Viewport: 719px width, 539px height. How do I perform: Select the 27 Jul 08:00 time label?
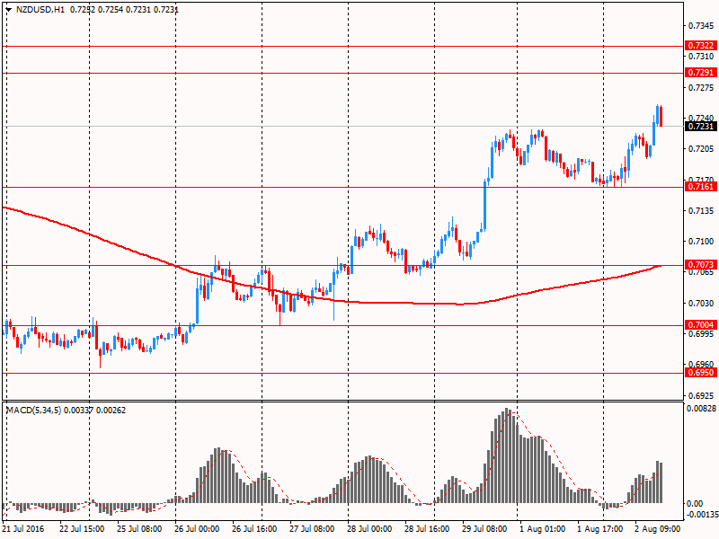click(312, 529)
